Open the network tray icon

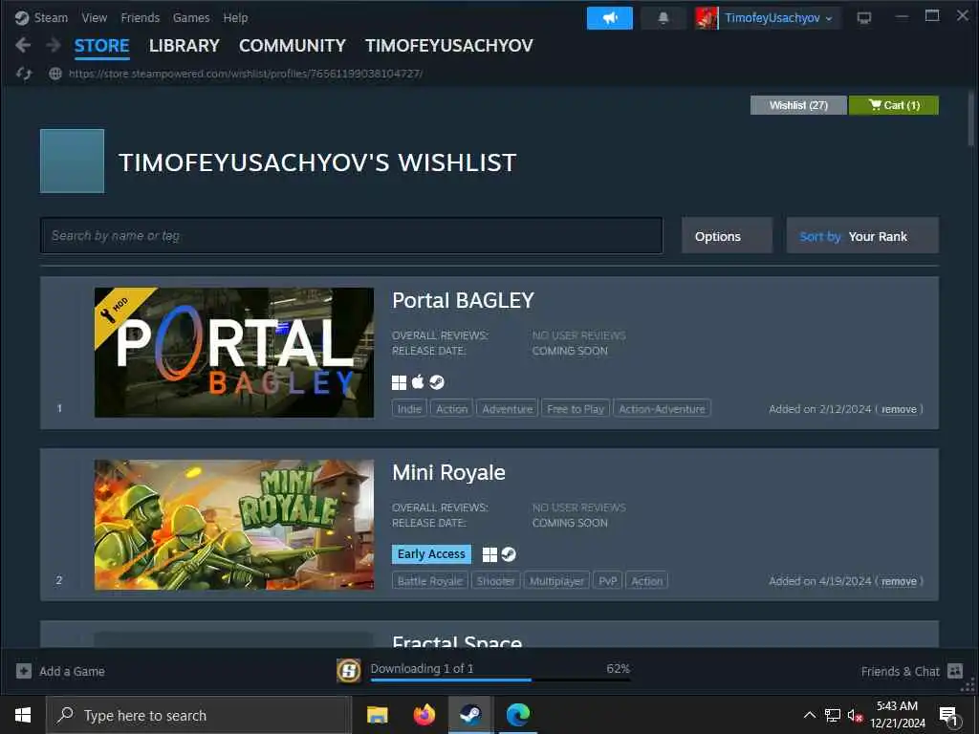tap(833, 715)
